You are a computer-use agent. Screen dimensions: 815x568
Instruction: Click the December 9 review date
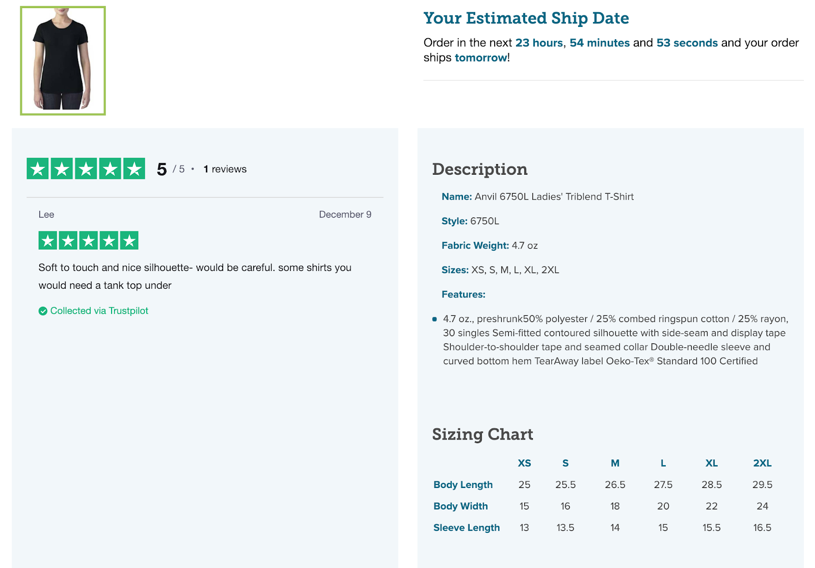point(345,214)
